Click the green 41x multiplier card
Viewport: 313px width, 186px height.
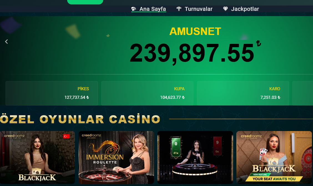point(176,148)
